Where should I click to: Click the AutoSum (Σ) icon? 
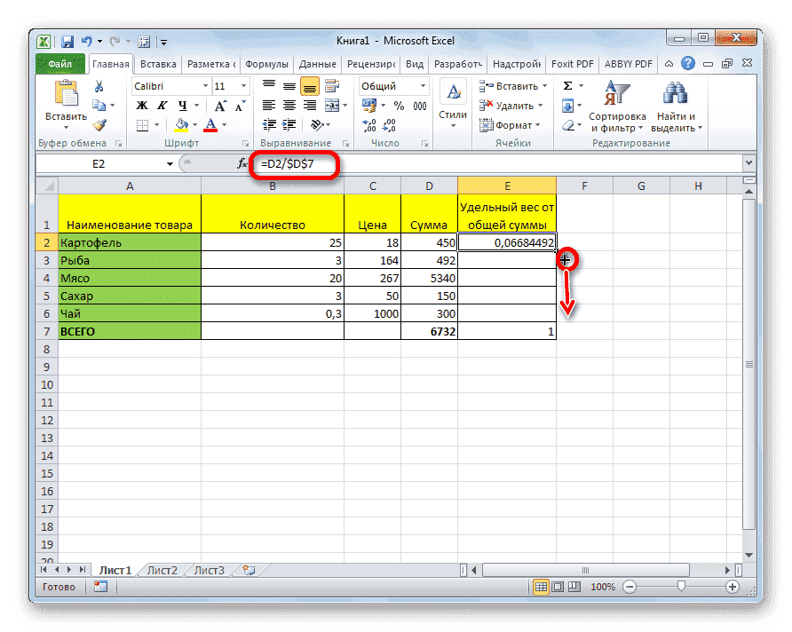coord(568,85)
